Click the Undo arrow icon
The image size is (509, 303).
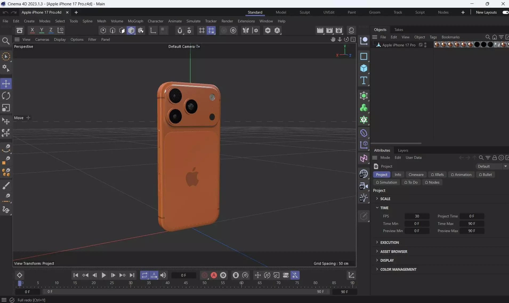click(x=5, y=12)
